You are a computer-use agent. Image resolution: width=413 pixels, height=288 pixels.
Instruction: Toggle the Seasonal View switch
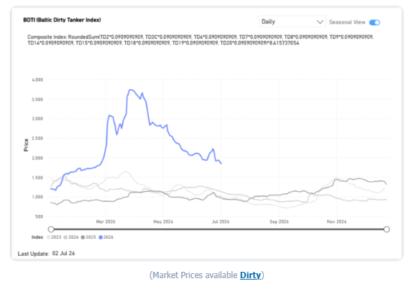374,22
